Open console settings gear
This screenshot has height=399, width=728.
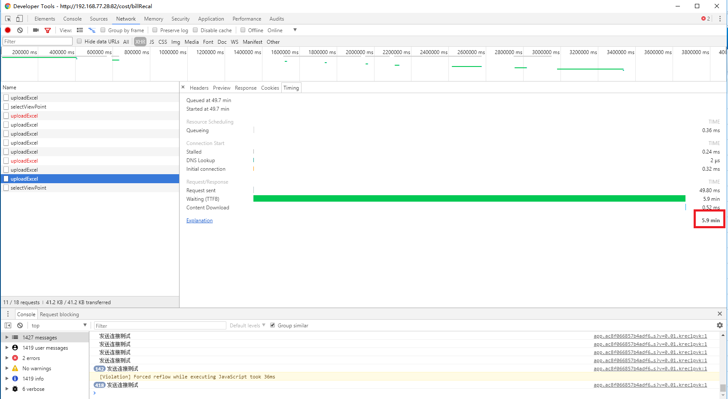tap(720, 325)
